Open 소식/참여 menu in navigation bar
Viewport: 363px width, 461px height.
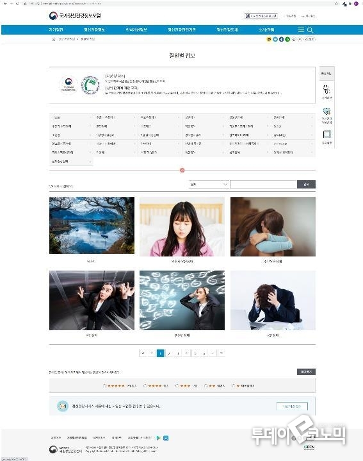pyautogui.click(x=266, y=29)
